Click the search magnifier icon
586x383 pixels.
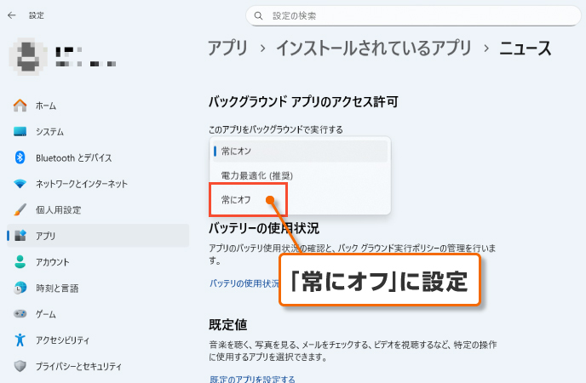click(258, 15)
